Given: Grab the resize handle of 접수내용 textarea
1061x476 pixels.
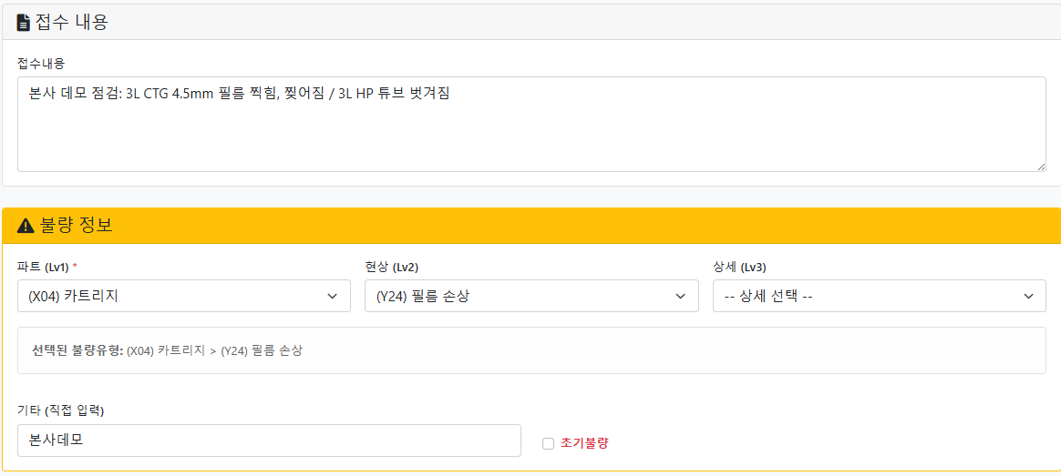Looking at the screenshot, I should coord(1040,166).
